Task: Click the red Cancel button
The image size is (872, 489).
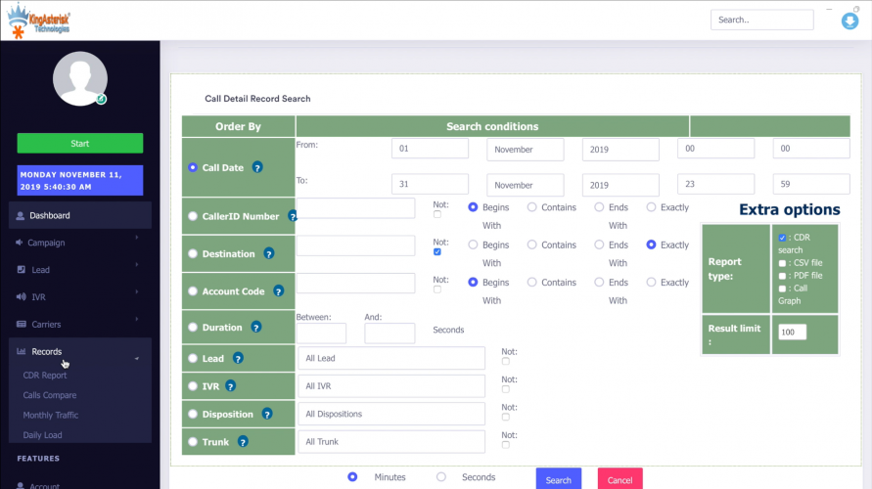Action: [x=620, y=479]
